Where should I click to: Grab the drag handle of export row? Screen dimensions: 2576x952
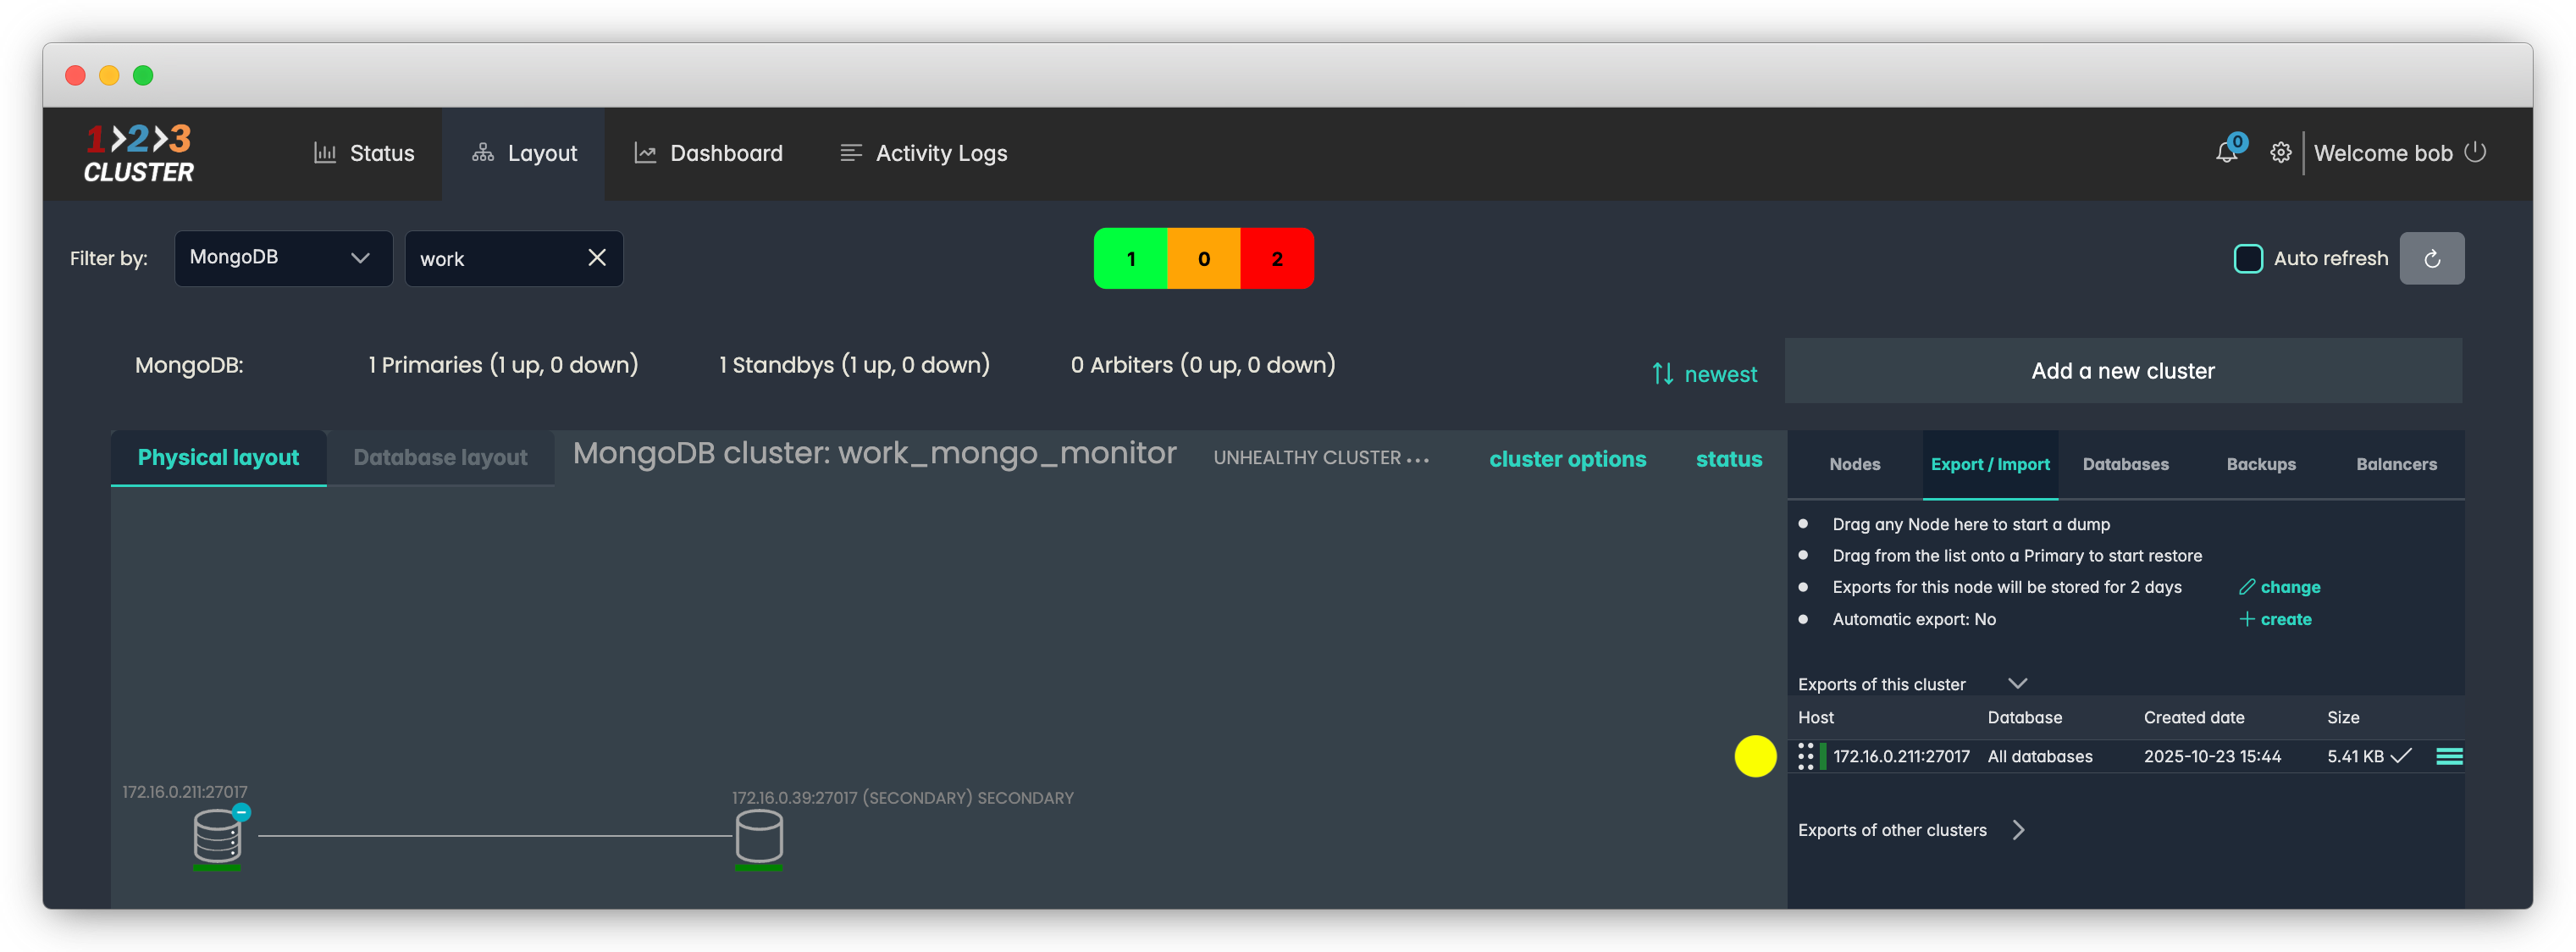coord(1805,757)
